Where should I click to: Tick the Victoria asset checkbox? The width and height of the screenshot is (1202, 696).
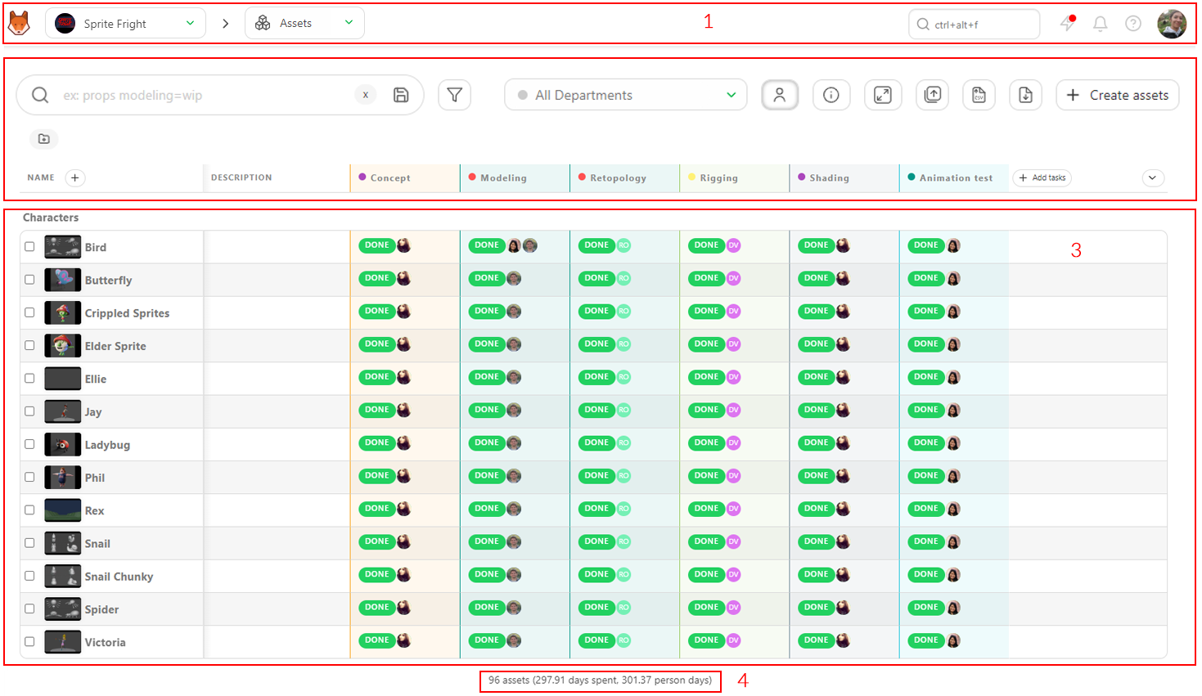click(29, 641)
